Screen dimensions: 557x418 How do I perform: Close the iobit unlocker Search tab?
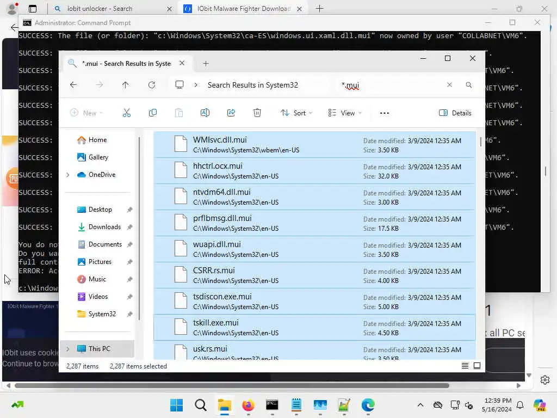tap(170, 9)
